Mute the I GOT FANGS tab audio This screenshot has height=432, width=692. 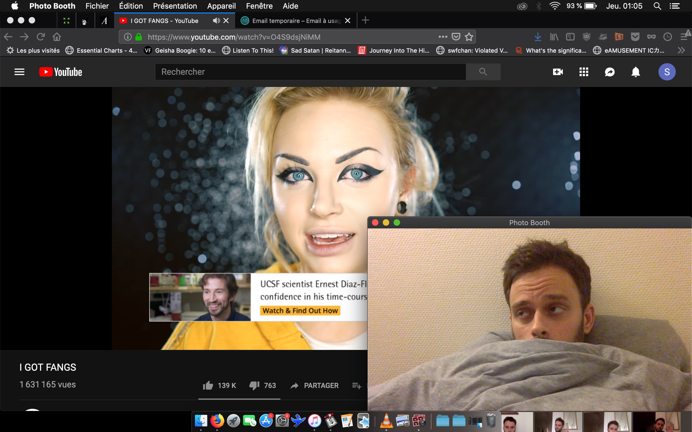216,21
